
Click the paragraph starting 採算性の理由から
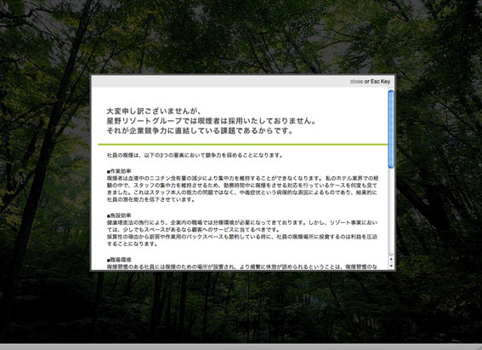coord(242,240)
